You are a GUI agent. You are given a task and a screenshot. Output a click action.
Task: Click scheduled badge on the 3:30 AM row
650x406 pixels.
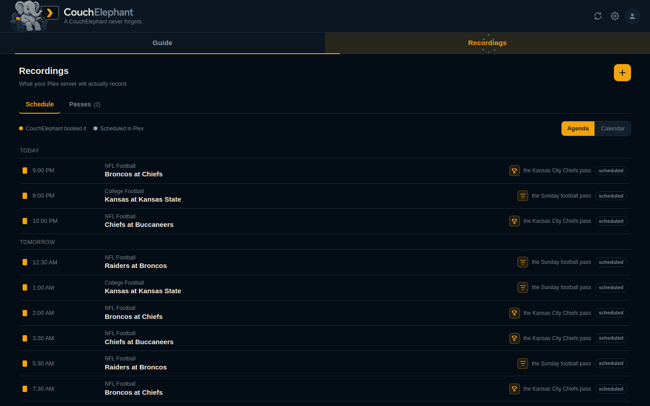pyautogui.click(x=611, y=338)
